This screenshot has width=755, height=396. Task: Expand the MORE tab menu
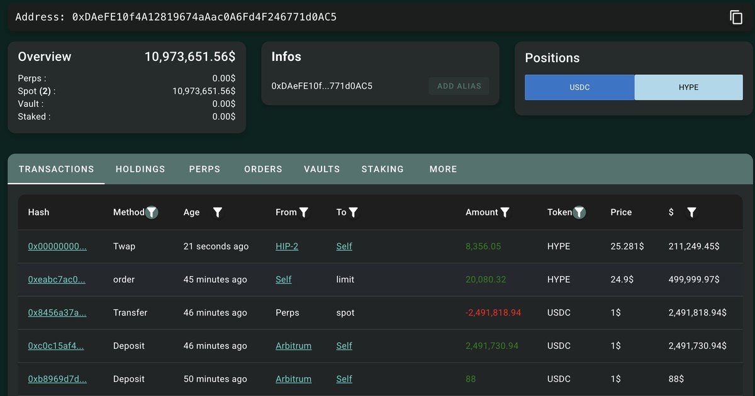click(x=443, y=169)
